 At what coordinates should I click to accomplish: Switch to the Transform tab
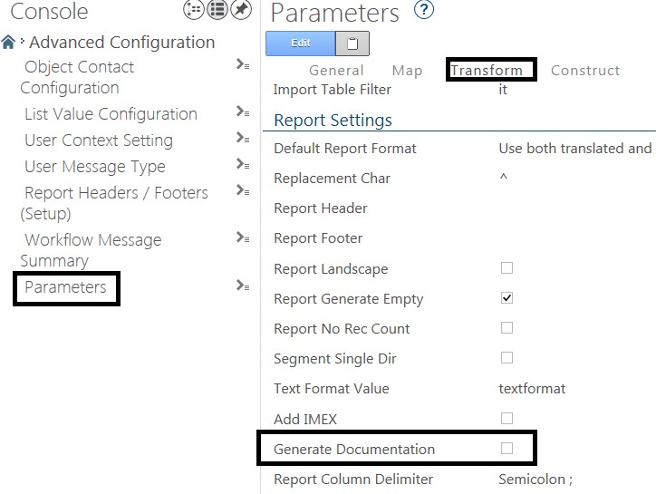(x=487, y=70)
